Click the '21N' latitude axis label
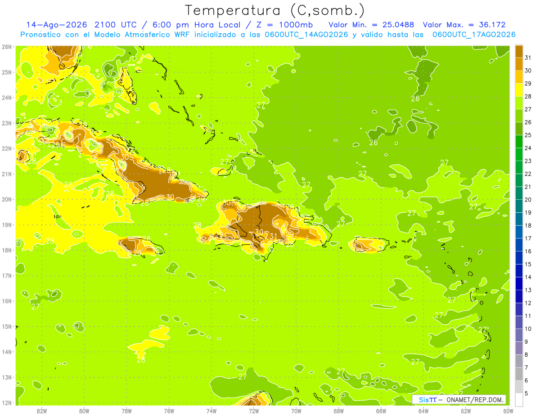 coord(7,174)
